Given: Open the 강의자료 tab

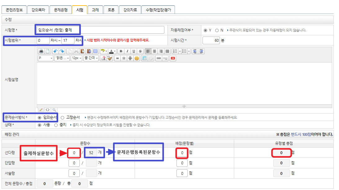Looking at the screenshot, I should click(x=130, y=10).
